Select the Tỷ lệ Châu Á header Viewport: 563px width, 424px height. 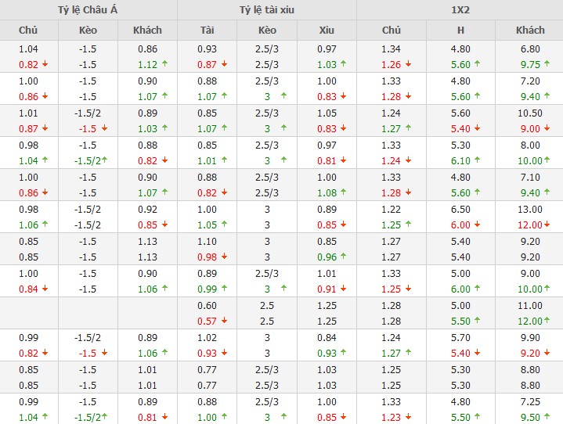pyautogui.click(x=88, y=9)
